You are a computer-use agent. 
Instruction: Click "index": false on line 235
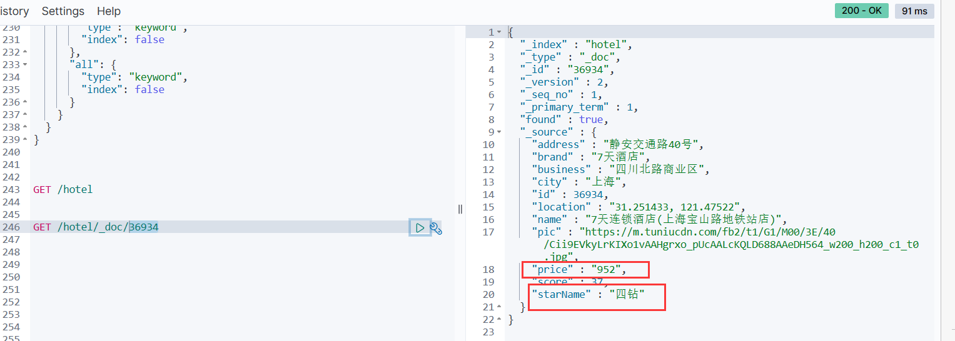123,89
